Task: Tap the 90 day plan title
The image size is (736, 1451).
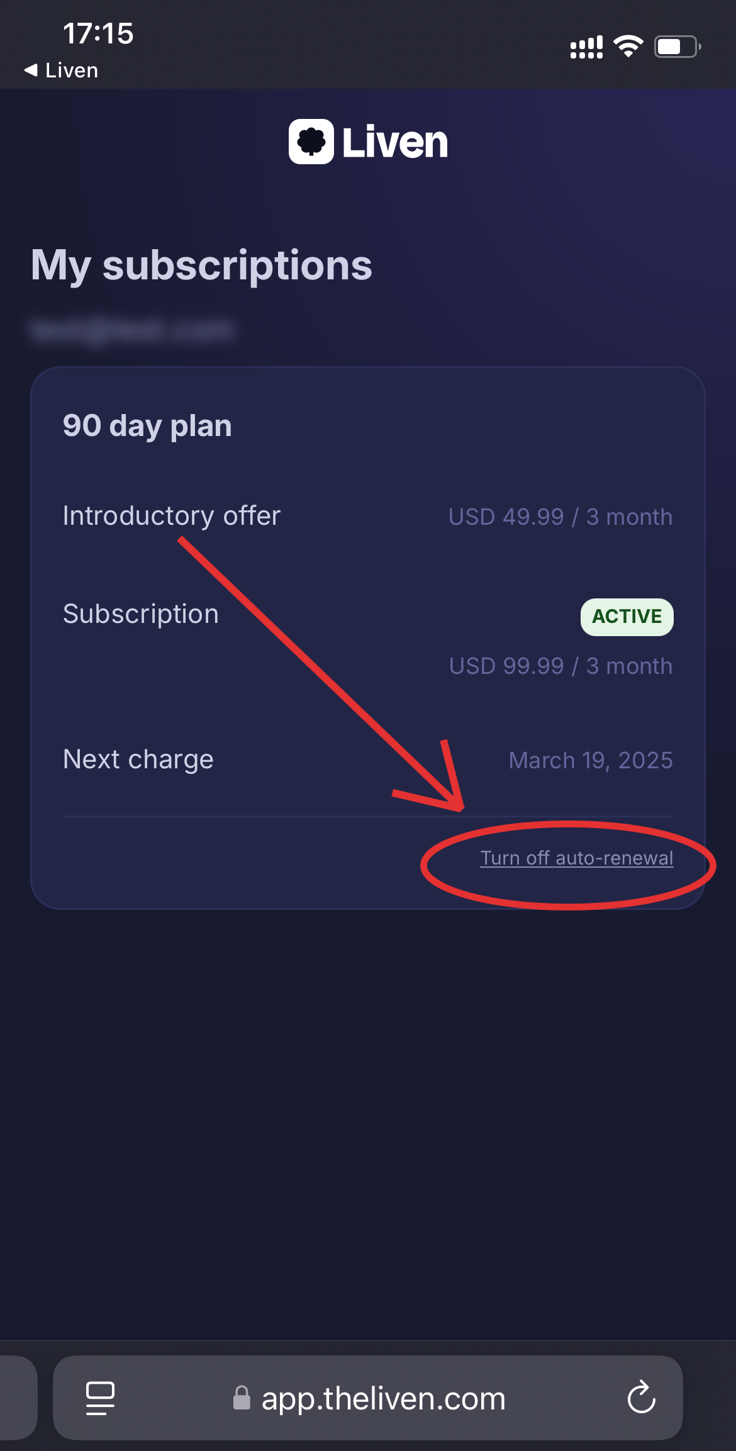Action: 147,426
